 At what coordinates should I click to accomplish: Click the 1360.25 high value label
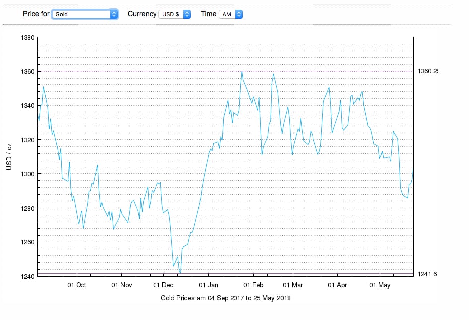click(x=427, y=71)
